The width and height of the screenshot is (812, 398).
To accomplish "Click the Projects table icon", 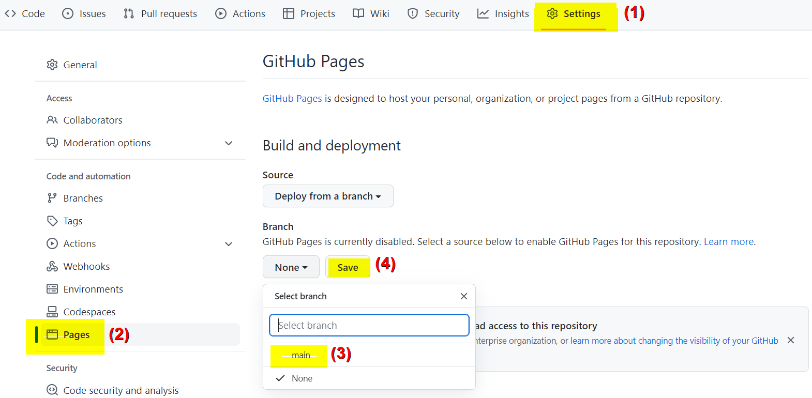I will tap(289, 14).
